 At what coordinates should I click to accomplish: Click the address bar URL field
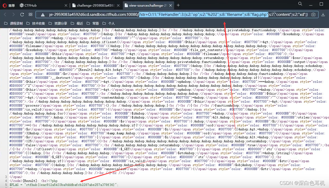point(177,15)
